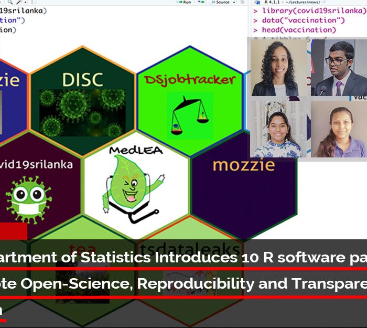The height and width of the screenshot is (328, 367).
Task: Click the re-run previous code icon
Action: [x=201, y=3]
